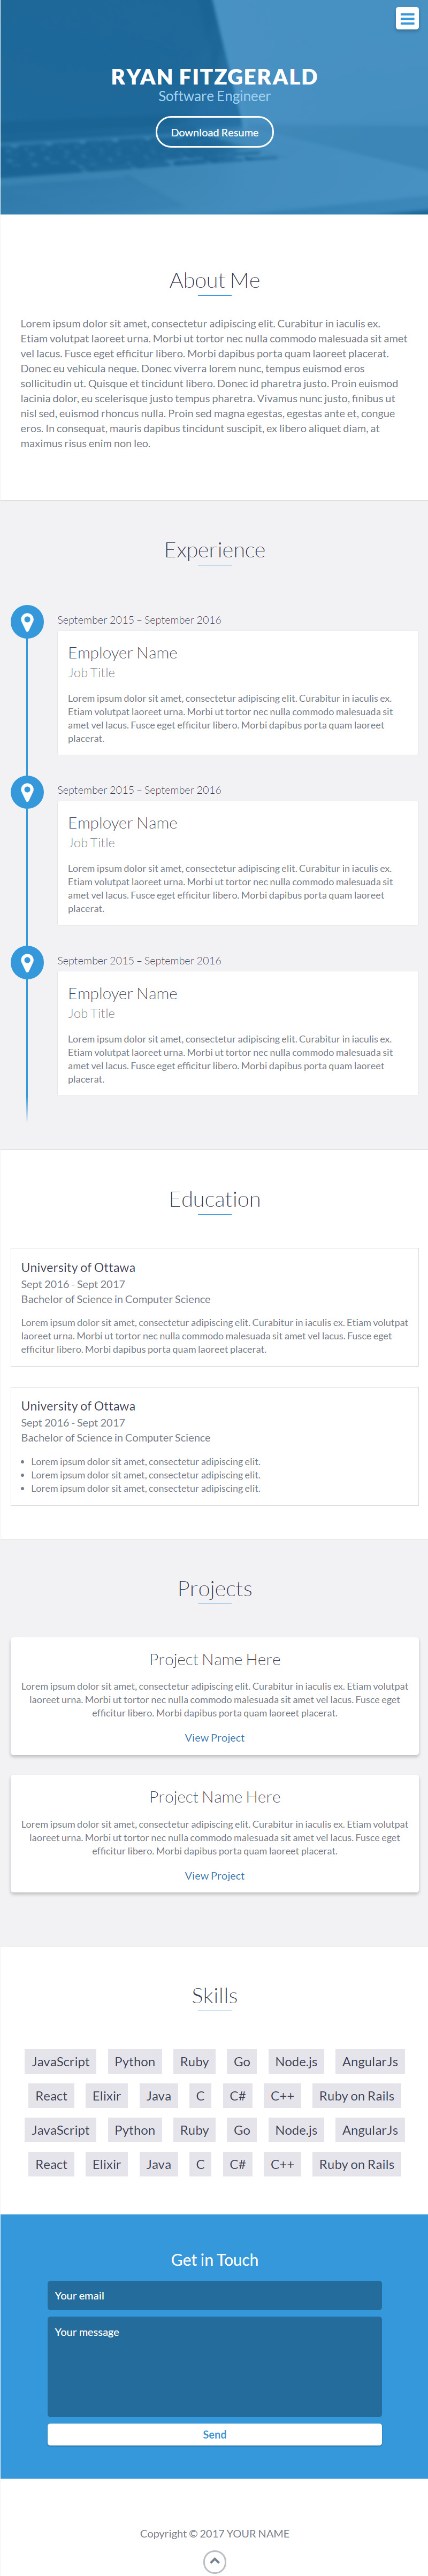Viewport: 428px width, 2576px height.
Task: Open the second project's View Project link
Action: (x=214, y=1875)
